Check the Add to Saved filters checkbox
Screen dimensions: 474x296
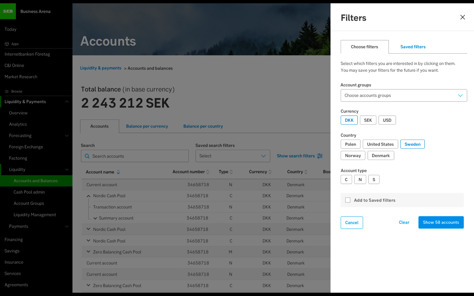(348, 200)
